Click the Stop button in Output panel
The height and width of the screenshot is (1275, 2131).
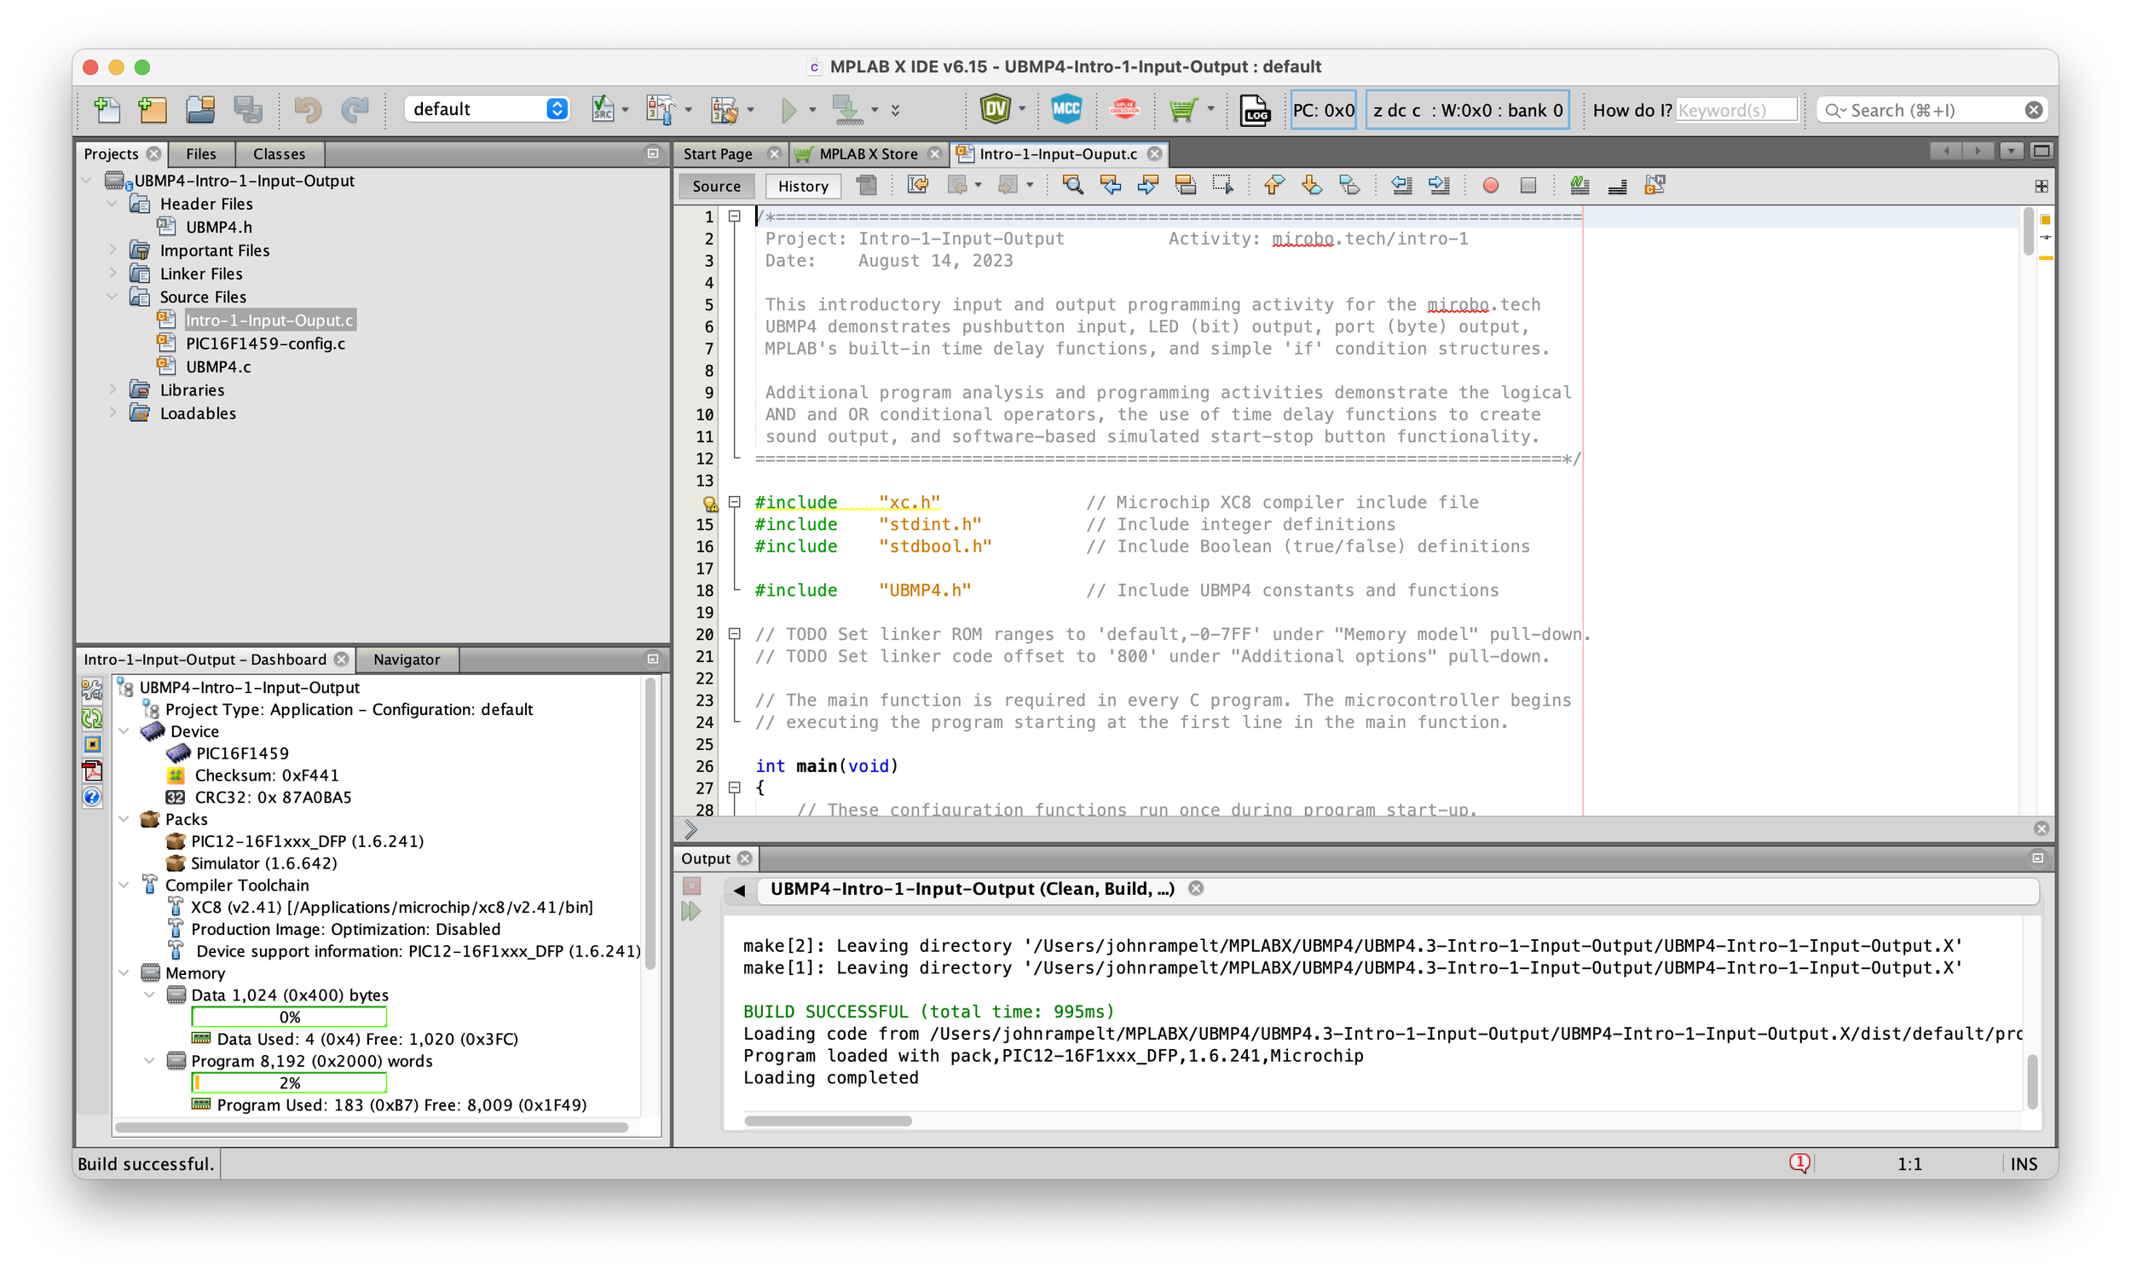691,886
